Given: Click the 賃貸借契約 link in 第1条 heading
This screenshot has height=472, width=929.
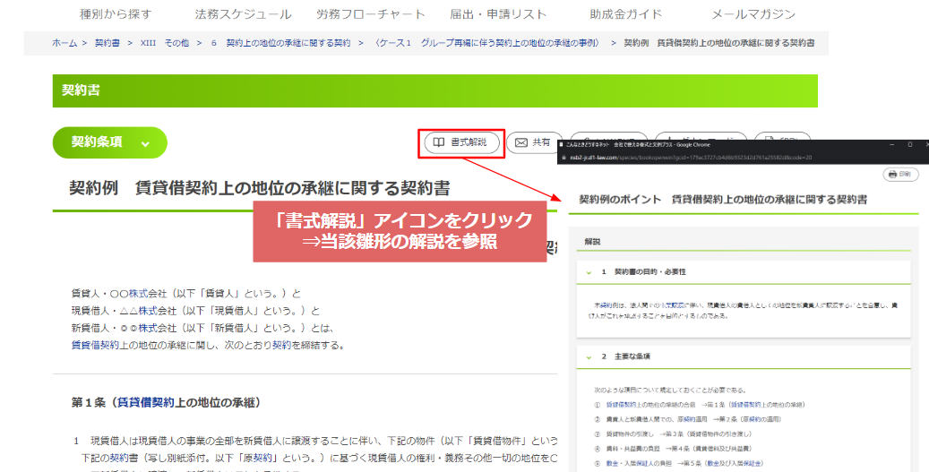Looking at the screenshot, I should point(151,403).
